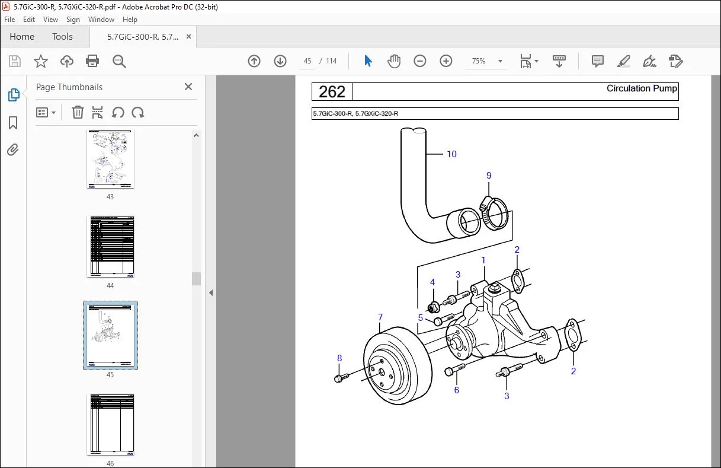Open the Bookmarks sidebar panel
The width and height of the screenshot is (721, 468).
pos(13,123)
